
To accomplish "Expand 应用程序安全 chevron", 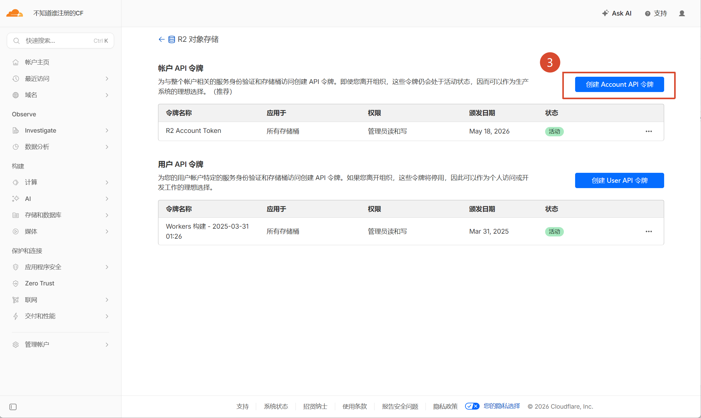I will point(107,267).
